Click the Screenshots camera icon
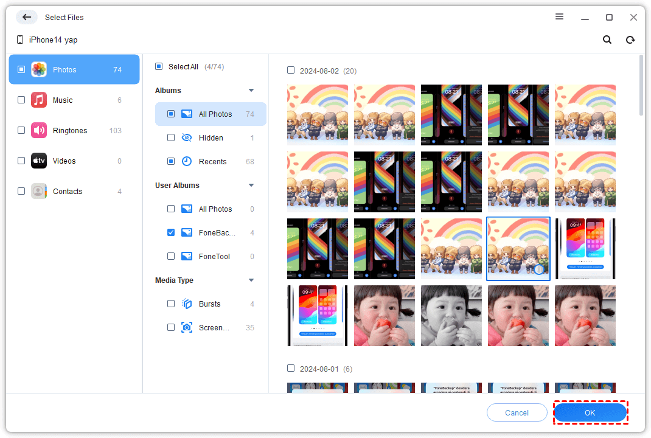This screenshot has width=651, height=438. pos(187,327)
